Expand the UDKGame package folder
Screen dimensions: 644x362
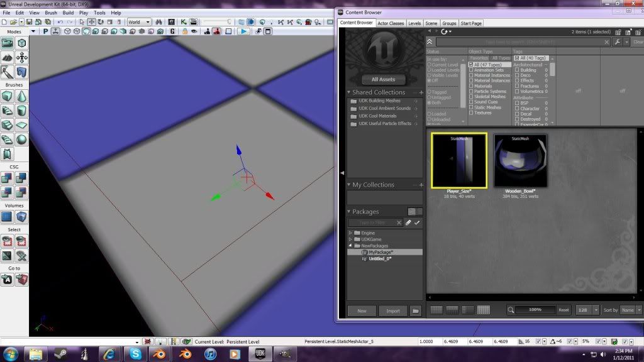pos(350,239)
